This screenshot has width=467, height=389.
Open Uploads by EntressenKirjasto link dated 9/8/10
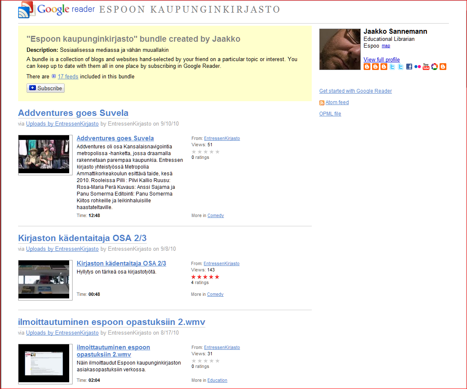(62, 249)
